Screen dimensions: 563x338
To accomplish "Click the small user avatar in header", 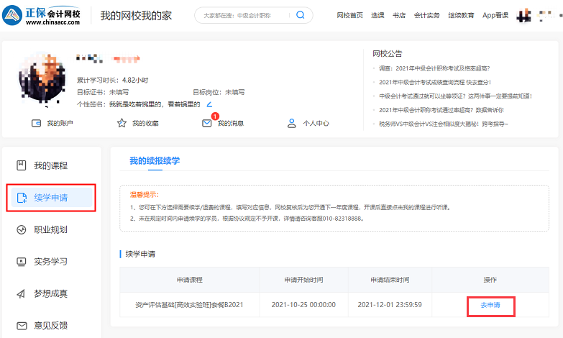I will click(523, 15).
